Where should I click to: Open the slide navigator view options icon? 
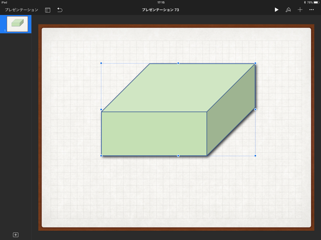(x=48, y=10)
